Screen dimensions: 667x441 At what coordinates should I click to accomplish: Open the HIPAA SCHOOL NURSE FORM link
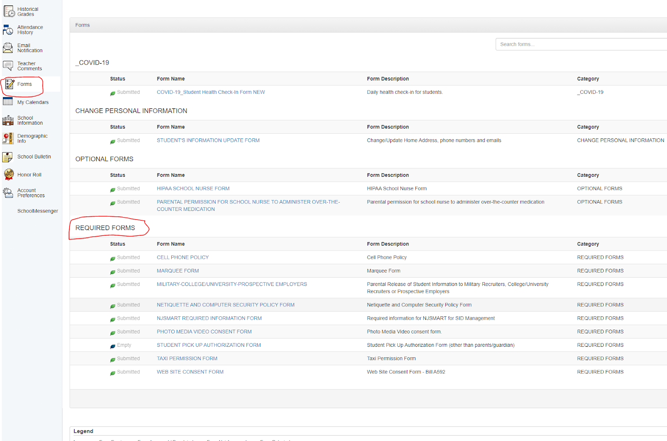(x=193, y=188)
